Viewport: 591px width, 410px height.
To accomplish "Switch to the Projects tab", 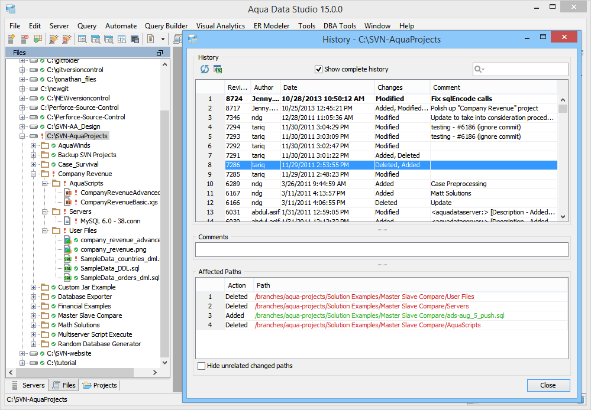I will click(x=99, y=385).
